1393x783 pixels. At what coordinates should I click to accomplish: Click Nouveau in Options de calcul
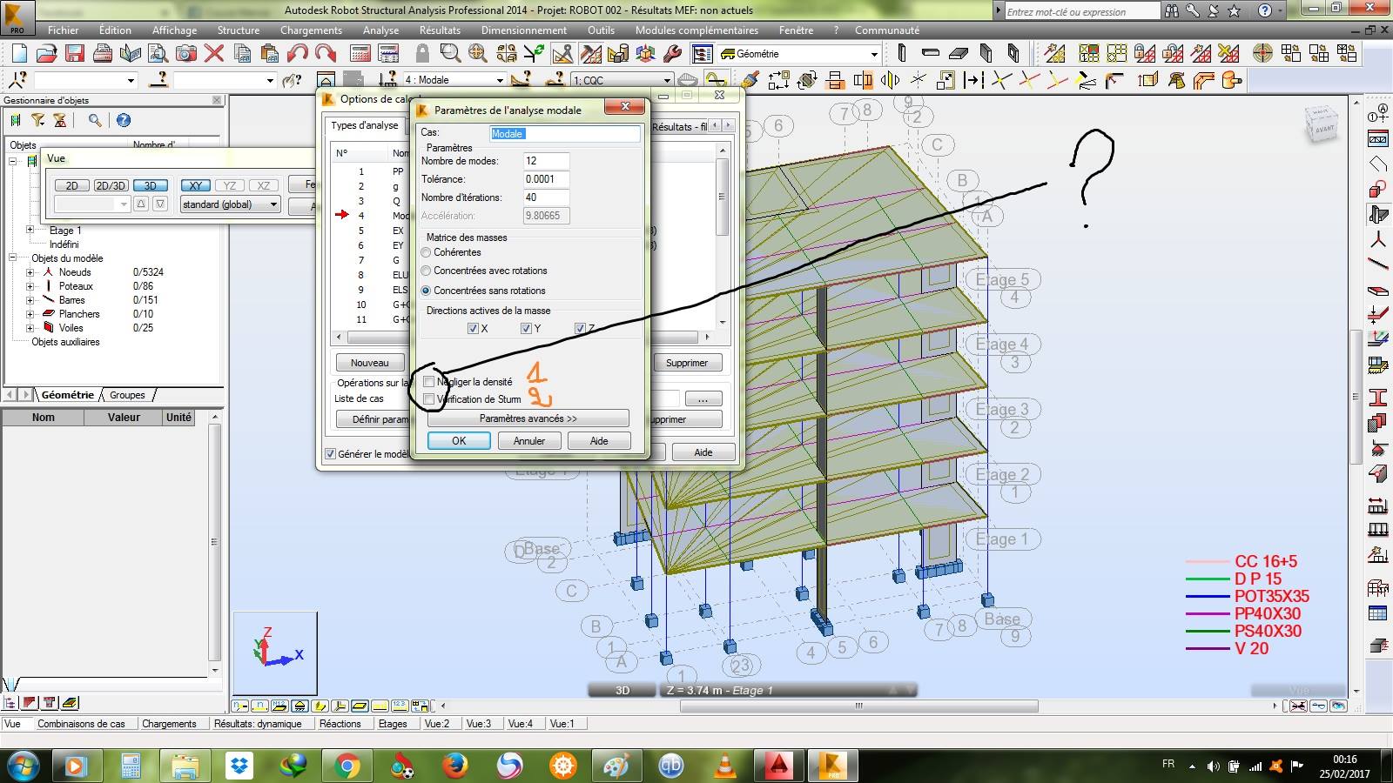[370, 363]
